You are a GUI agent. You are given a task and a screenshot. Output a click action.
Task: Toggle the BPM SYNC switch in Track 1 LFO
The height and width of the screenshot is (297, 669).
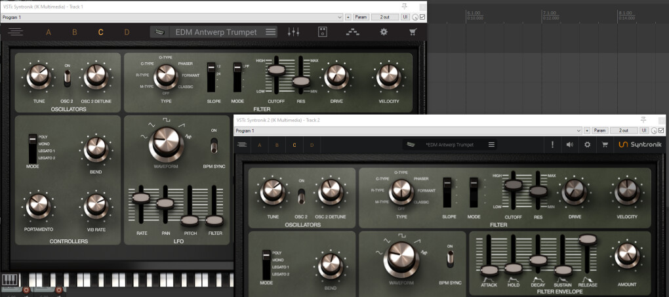214,145
